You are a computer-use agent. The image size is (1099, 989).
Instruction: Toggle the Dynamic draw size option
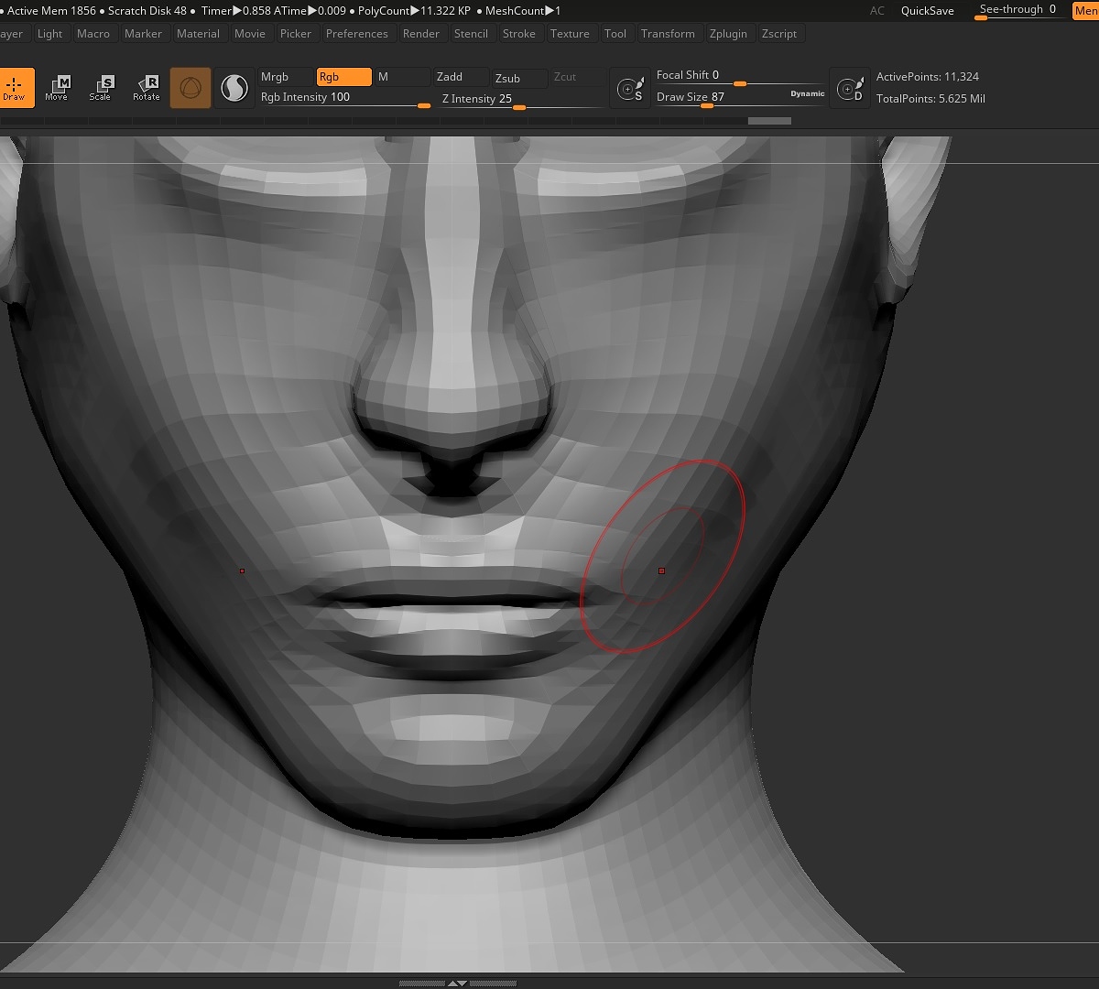[808, 93]
